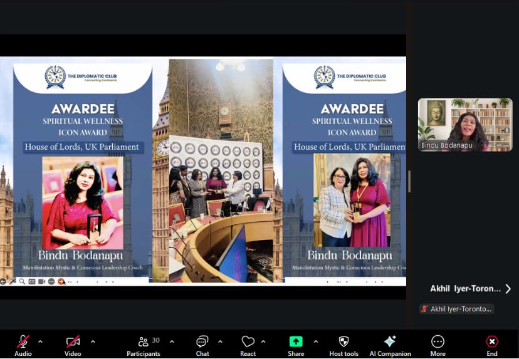
Task: Open the chevron menu beside Chat
Action: pyautogui.click(x=220, y=341)
